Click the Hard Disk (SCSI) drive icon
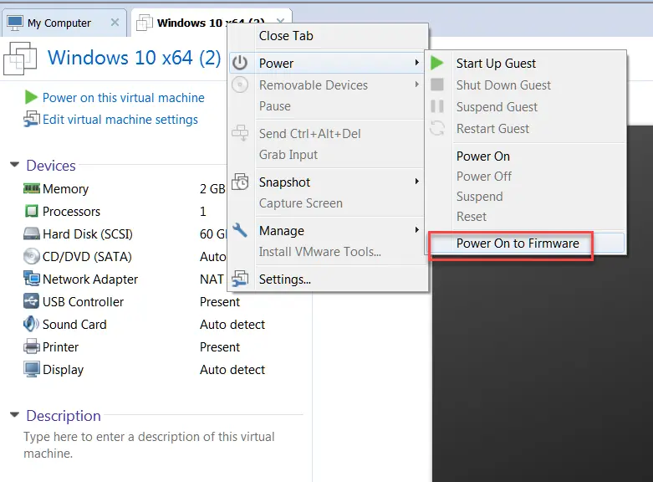The image size is (653, 482). [32, 233]
